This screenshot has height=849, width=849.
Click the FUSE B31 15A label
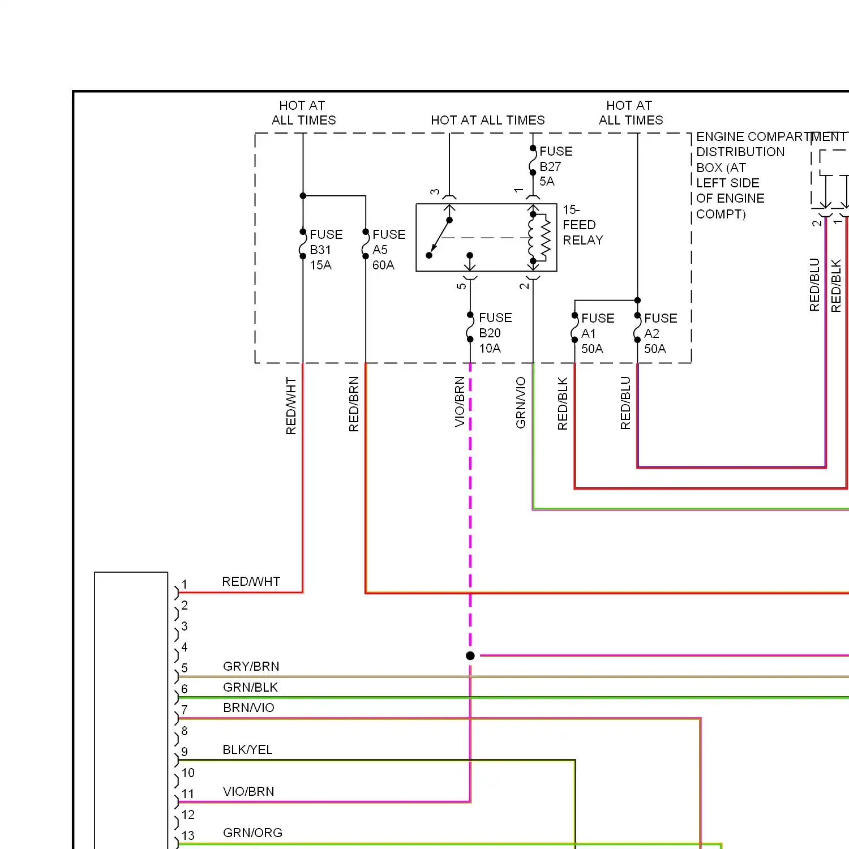pyautogui.click(x=326, y=250)
